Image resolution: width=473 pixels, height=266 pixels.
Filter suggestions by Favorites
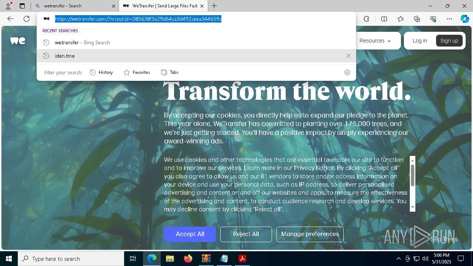(x=137, y=72)
